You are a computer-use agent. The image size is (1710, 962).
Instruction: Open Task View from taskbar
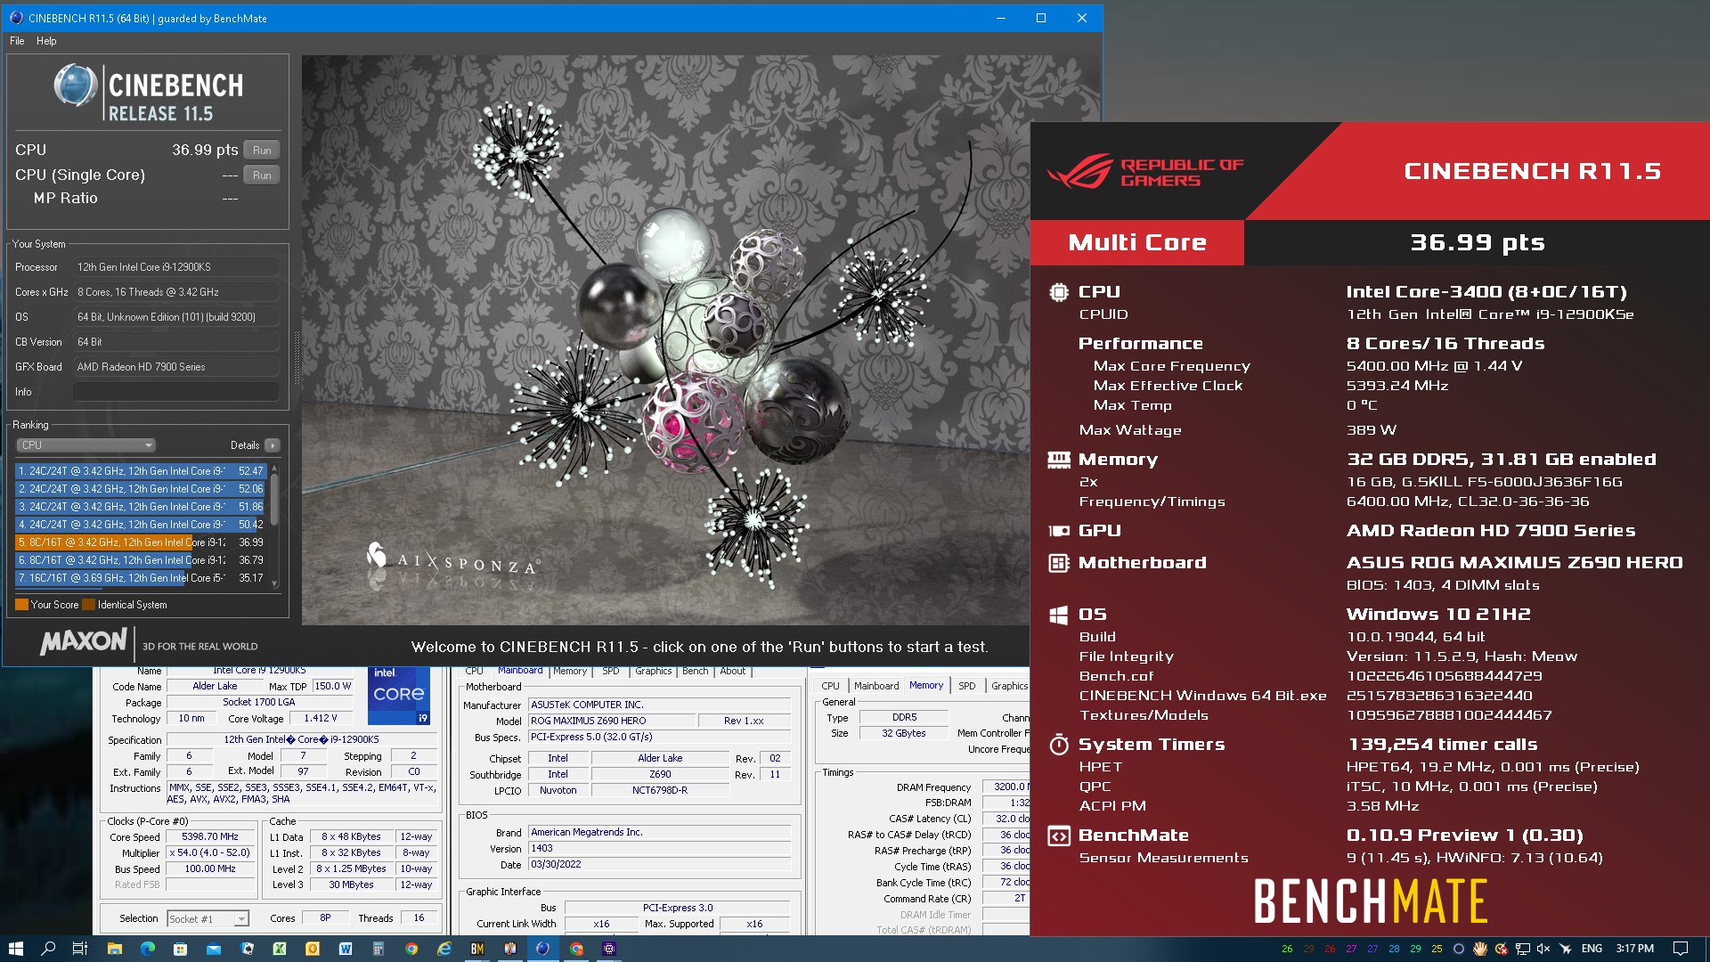80,949
